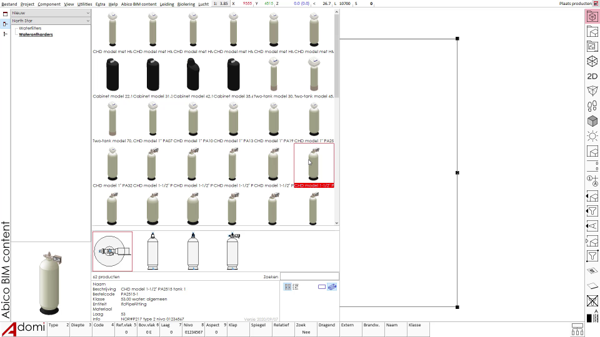Click the Zoeken search input field

[309, 276]
